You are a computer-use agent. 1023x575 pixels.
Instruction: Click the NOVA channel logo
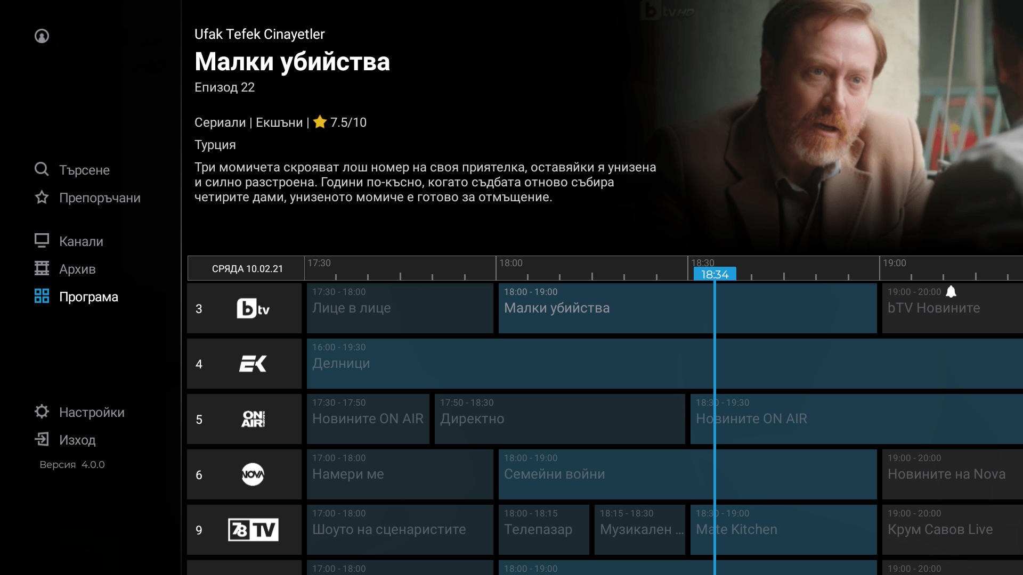254,474
